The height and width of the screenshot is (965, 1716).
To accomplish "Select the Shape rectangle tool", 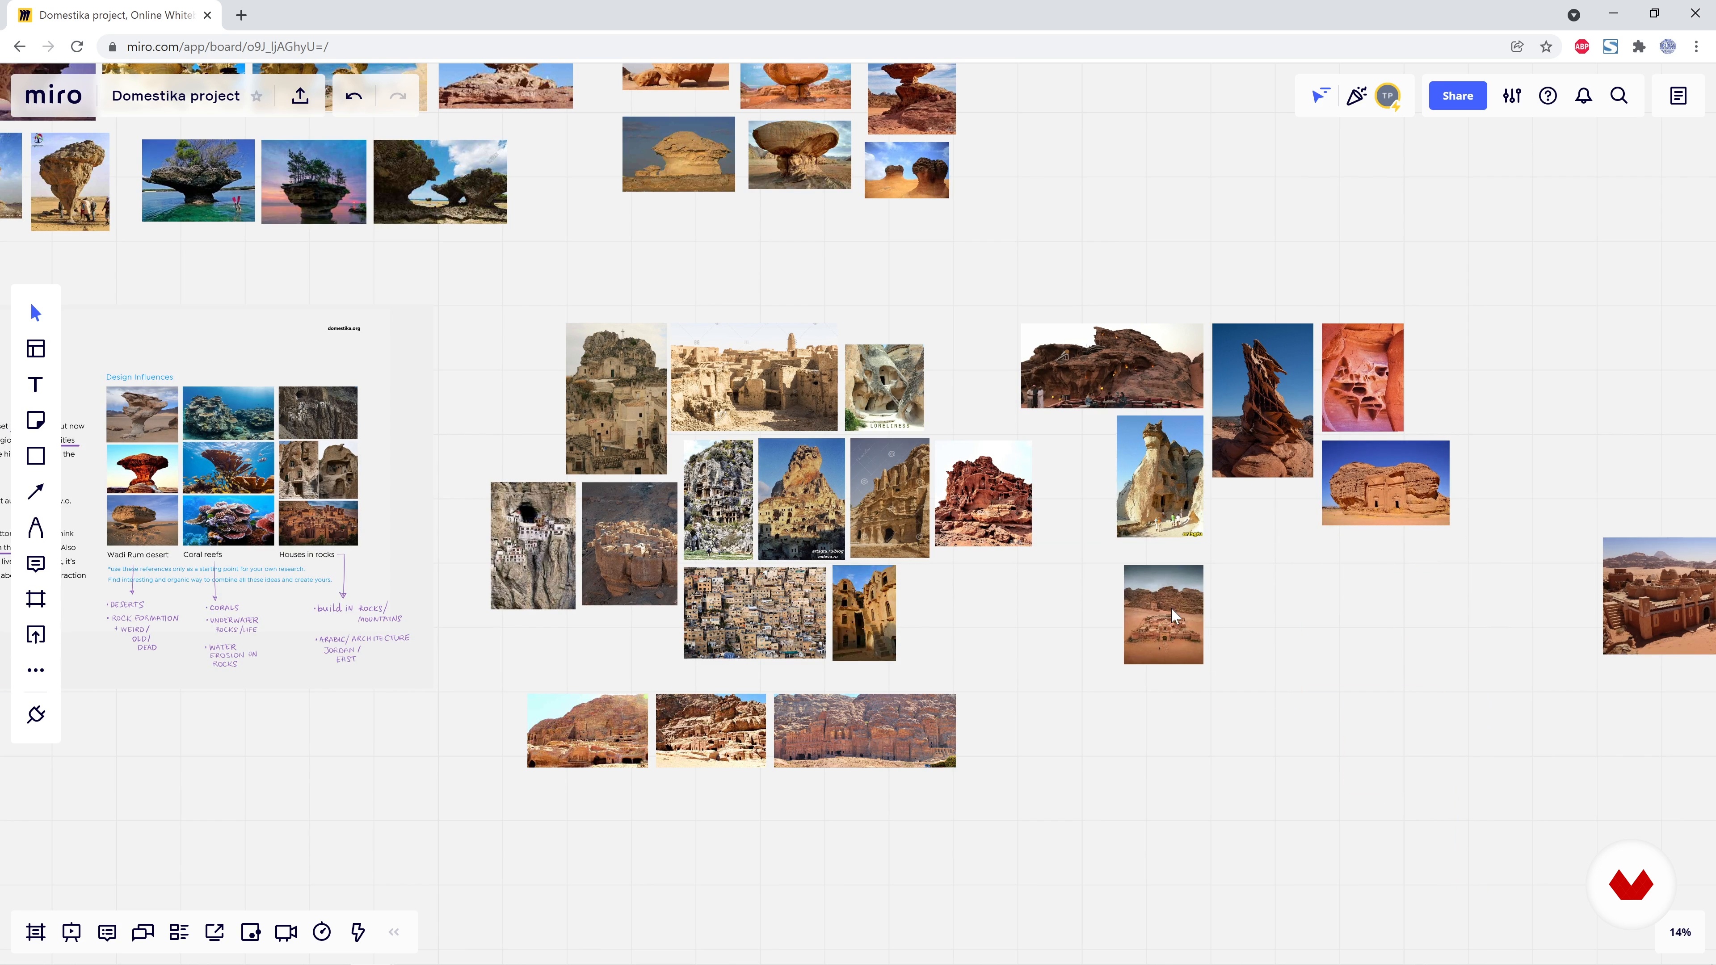I will click(x=36, y=456).
